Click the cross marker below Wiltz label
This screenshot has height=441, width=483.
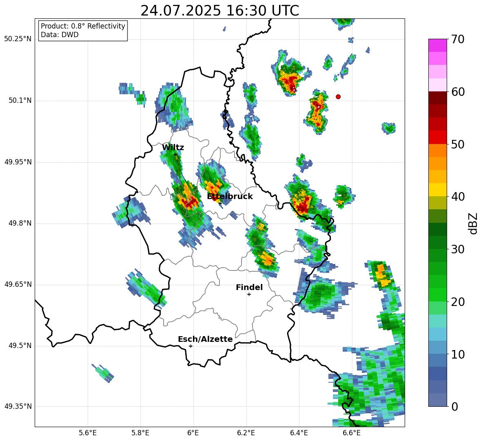[175, 154]
